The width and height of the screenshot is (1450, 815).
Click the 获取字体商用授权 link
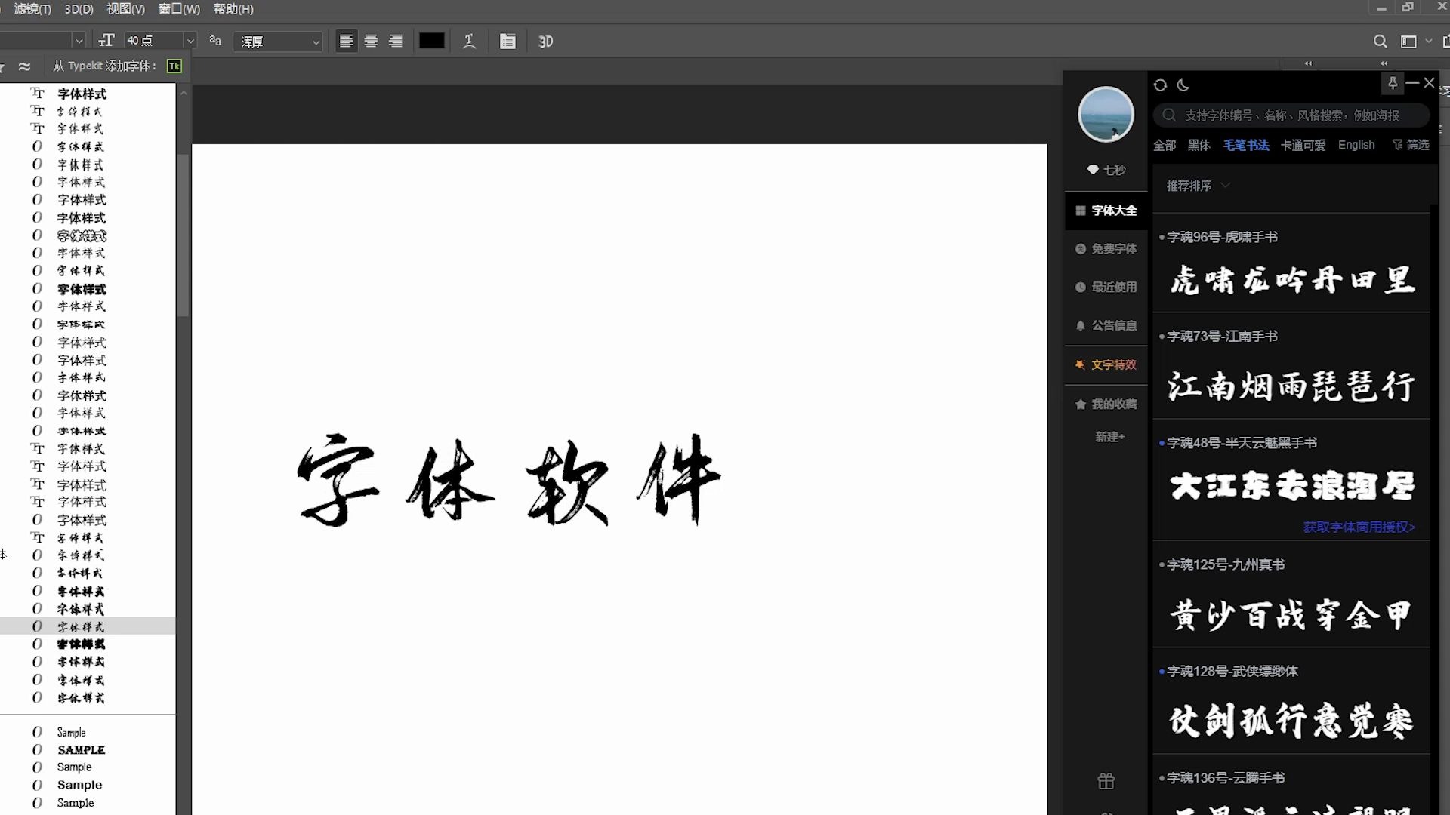click(1357, 527)
